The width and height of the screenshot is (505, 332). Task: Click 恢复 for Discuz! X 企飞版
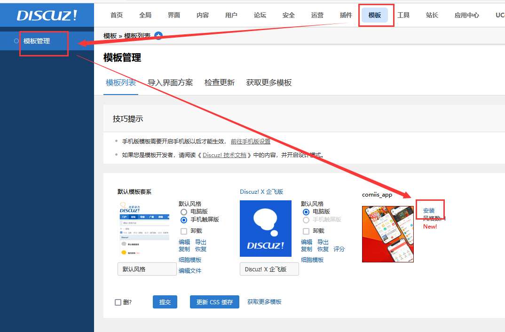[x=323, y=249]
